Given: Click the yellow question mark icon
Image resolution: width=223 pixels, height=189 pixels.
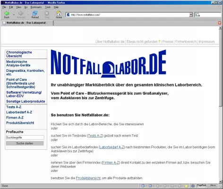Looking at the screenshot, I should coord(159,42).
